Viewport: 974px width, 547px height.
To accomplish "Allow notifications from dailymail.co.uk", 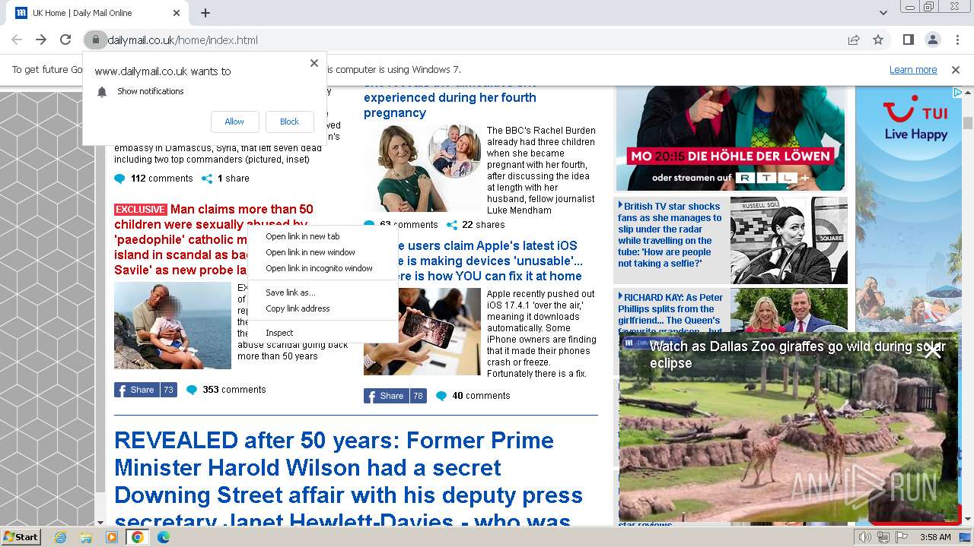I will (234, 122).
